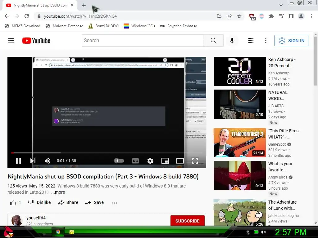Screen dimensions: 318x238
Task: Save the video to a playlist
Action: [x=94, y=202]
